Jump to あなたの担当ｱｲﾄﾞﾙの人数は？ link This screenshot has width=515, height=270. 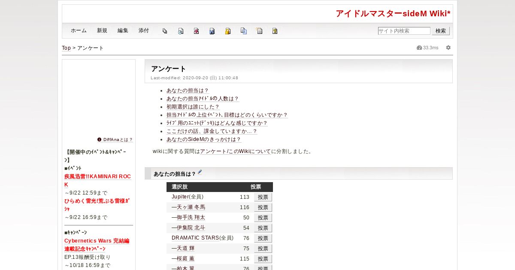[203, 99]
